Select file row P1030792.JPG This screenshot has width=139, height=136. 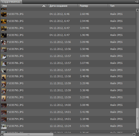click(68, 105)
